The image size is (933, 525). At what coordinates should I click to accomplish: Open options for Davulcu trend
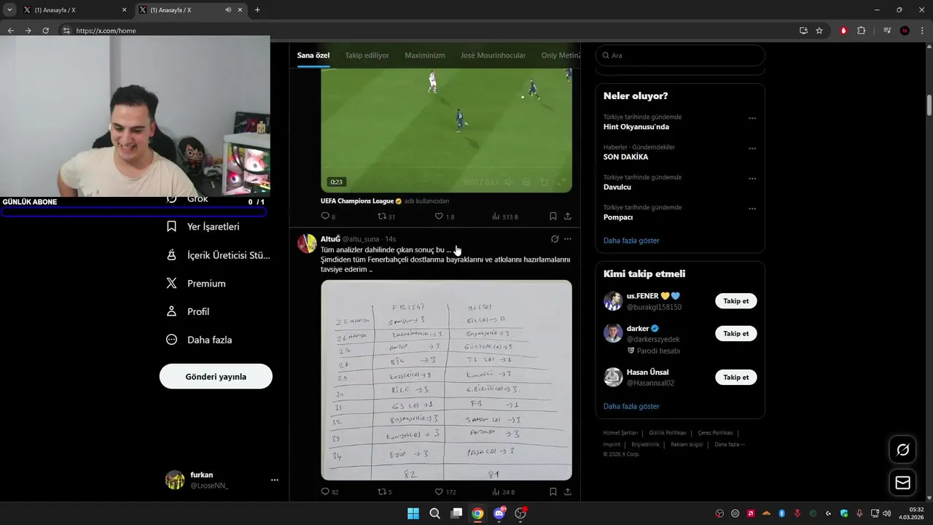(x=752, y=179)
